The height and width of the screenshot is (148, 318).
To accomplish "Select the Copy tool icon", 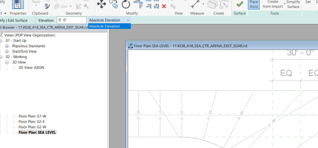I will pyautogui.click(x=114, y=4).
